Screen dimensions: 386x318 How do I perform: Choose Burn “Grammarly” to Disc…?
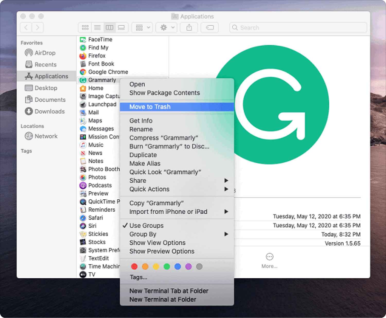pyautogui.click(x=177, y=146)
